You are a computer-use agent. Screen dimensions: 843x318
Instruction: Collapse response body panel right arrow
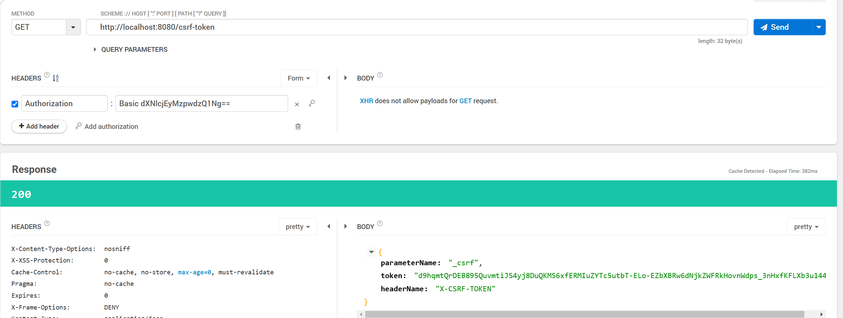click(345, 226)
